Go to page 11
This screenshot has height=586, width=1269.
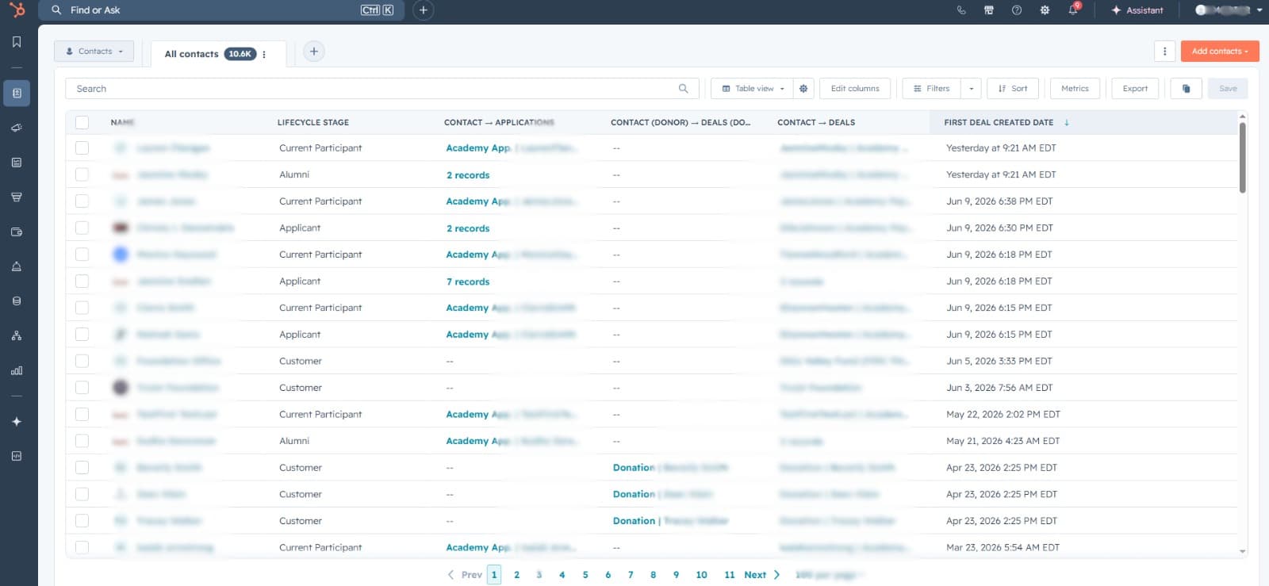730,575
